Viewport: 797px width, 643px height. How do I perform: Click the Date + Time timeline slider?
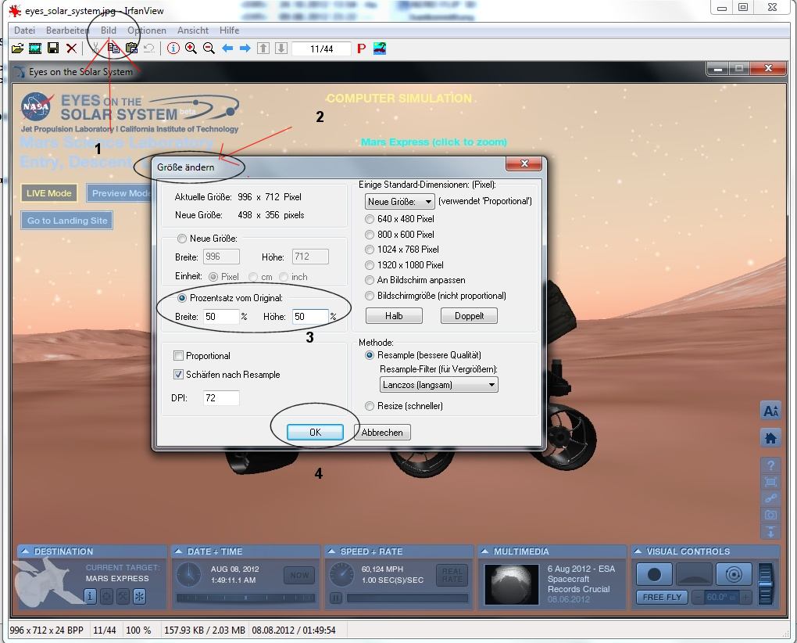click(245, 598)
